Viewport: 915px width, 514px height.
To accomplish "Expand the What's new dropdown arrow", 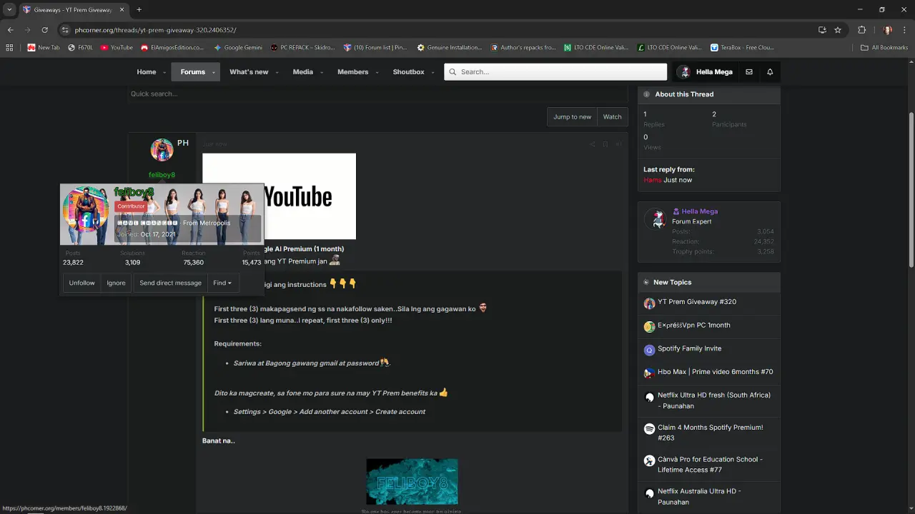I will [x=277, y=72].
